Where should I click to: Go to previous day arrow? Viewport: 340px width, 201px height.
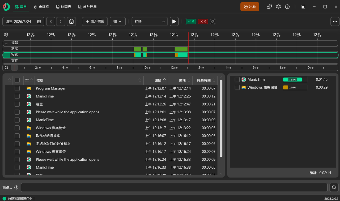(x=51, y=22)
